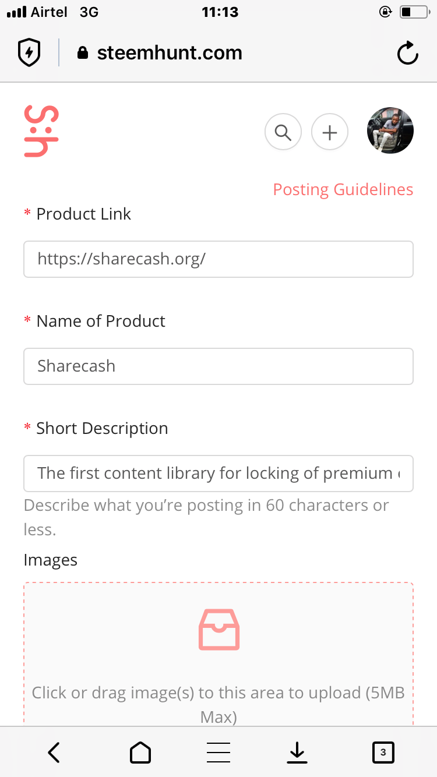Go back using the left chevron
437x777 pixels.
(54, 753)
